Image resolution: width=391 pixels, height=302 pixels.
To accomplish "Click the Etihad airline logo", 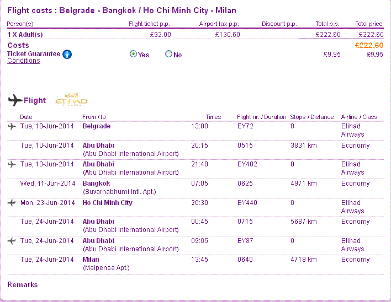I will (x=71, y=100).
